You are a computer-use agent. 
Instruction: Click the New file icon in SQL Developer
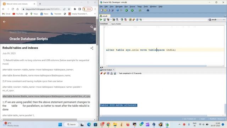tap(102, 10)
